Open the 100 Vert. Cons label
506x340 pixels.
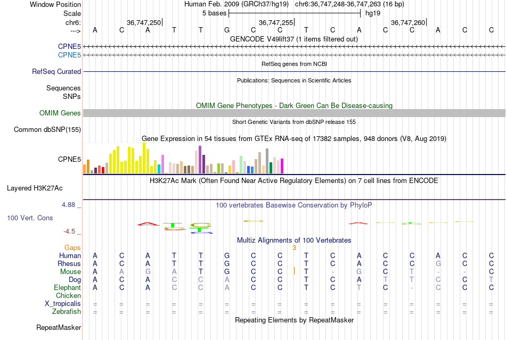coord(30,218)
